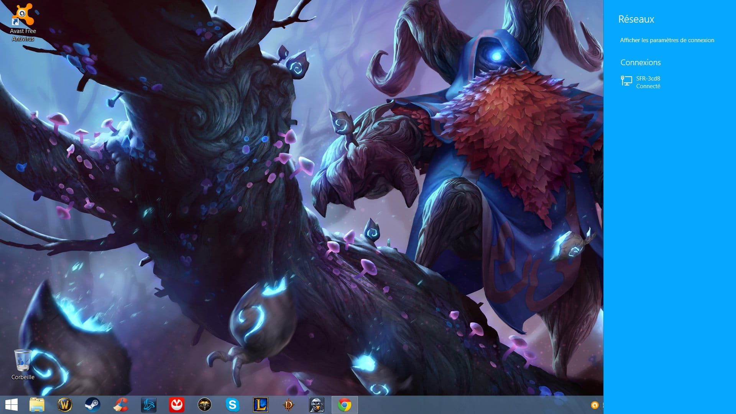
Task: Click Afficher les paramètres de connexion link
Action: [x=667, y=40]
